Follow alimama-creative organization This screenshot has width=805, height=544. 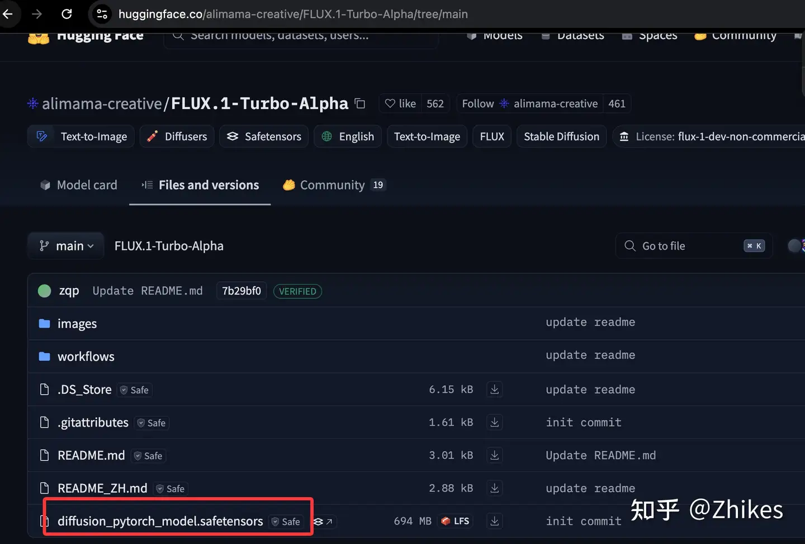(x=529, y=103)
